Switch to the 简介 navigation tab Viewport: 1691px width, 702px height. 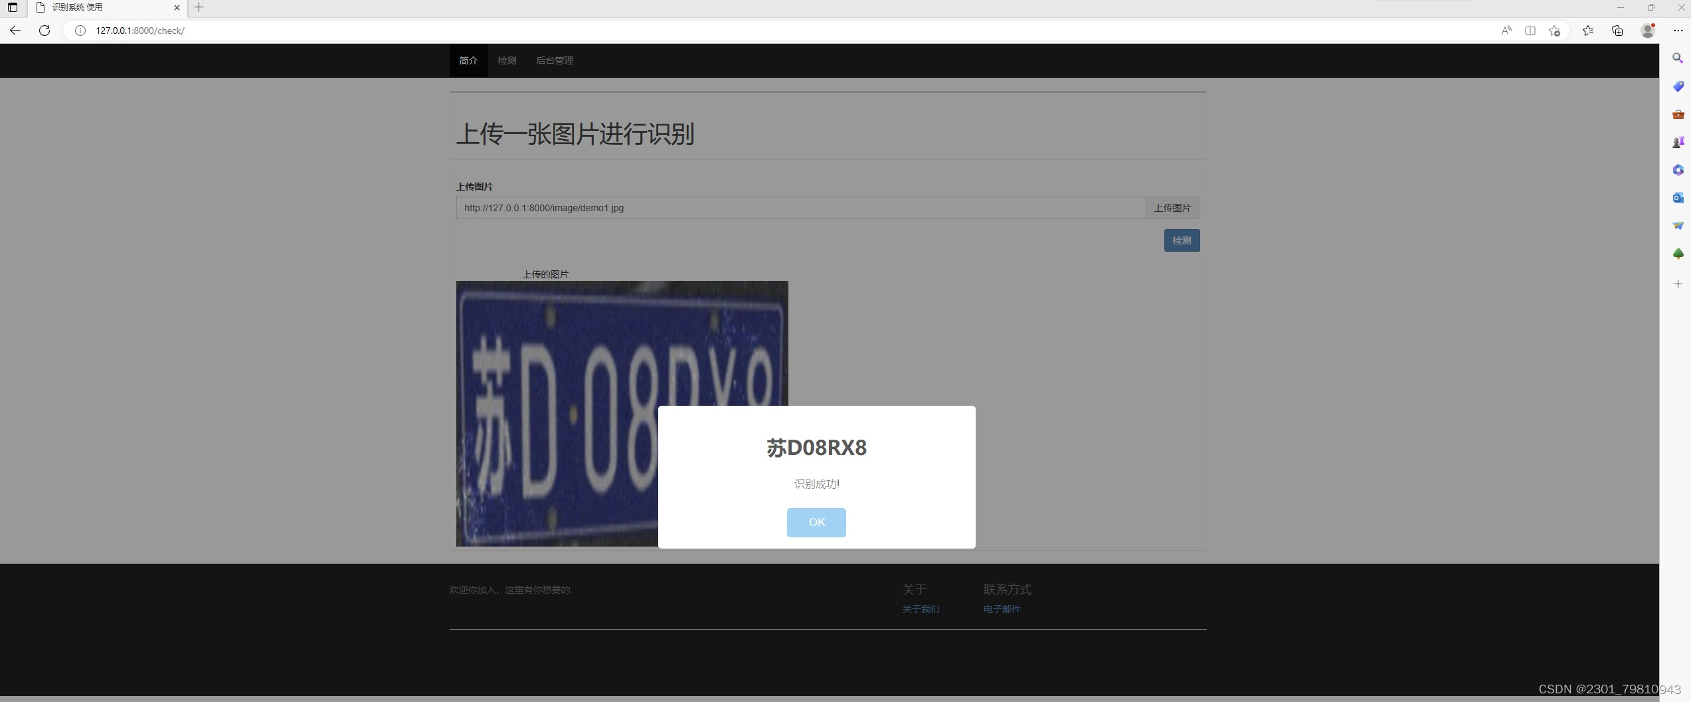tap(468, 60)
